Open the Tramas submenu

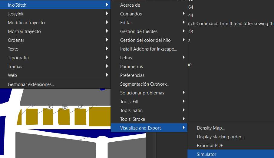pyautogui.click(x=55, y=66)
